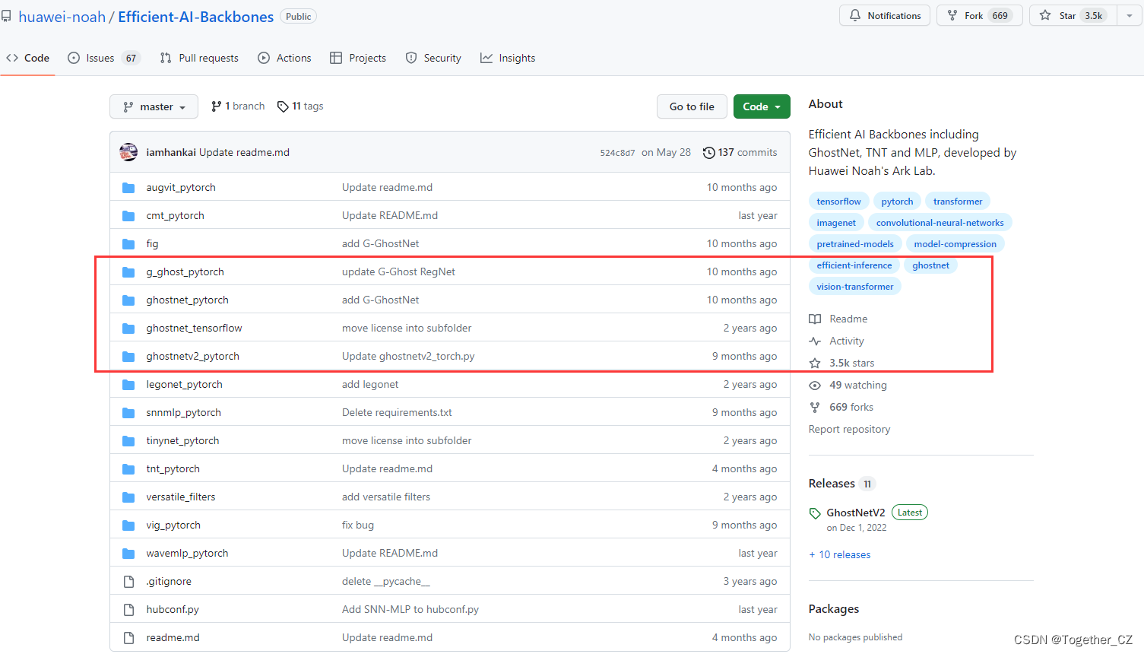Click the model-compression topic tag

click(955, 244)
